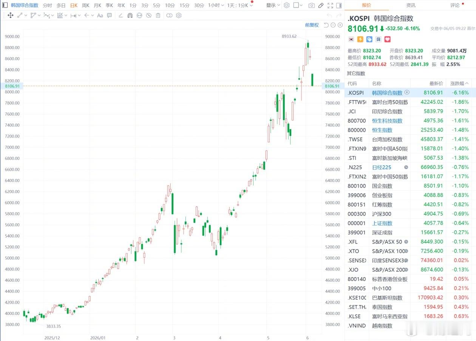Open the 前复权 adjustment setting
This screenshot has height=341, width=476.
click(312, 25)
